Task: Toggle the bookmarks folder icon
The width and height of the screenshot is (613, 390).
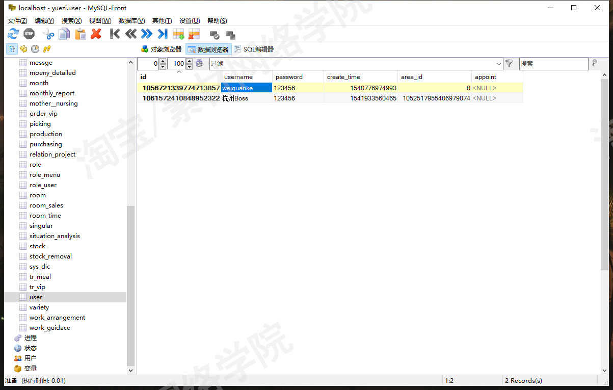Action: click(23, 49)
